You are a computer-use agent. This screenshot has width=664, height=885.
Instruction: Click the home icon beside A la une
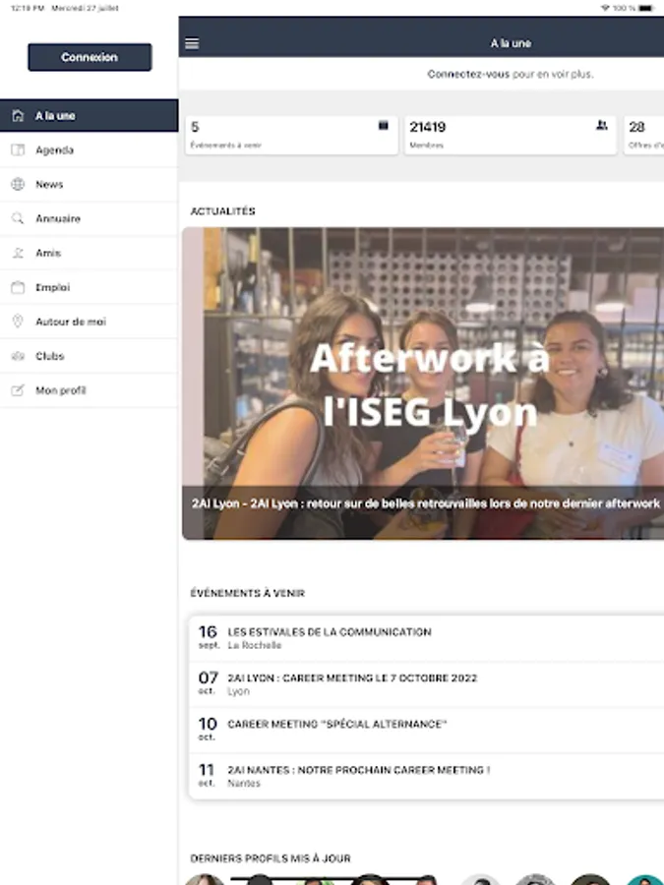[x=18, y=116]
